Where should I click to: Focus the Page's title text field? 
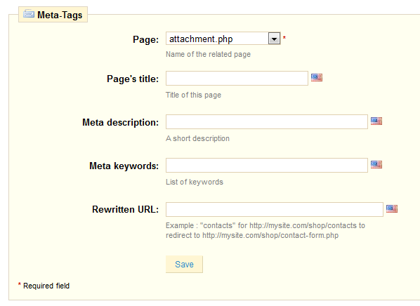[x=237, y=78]
